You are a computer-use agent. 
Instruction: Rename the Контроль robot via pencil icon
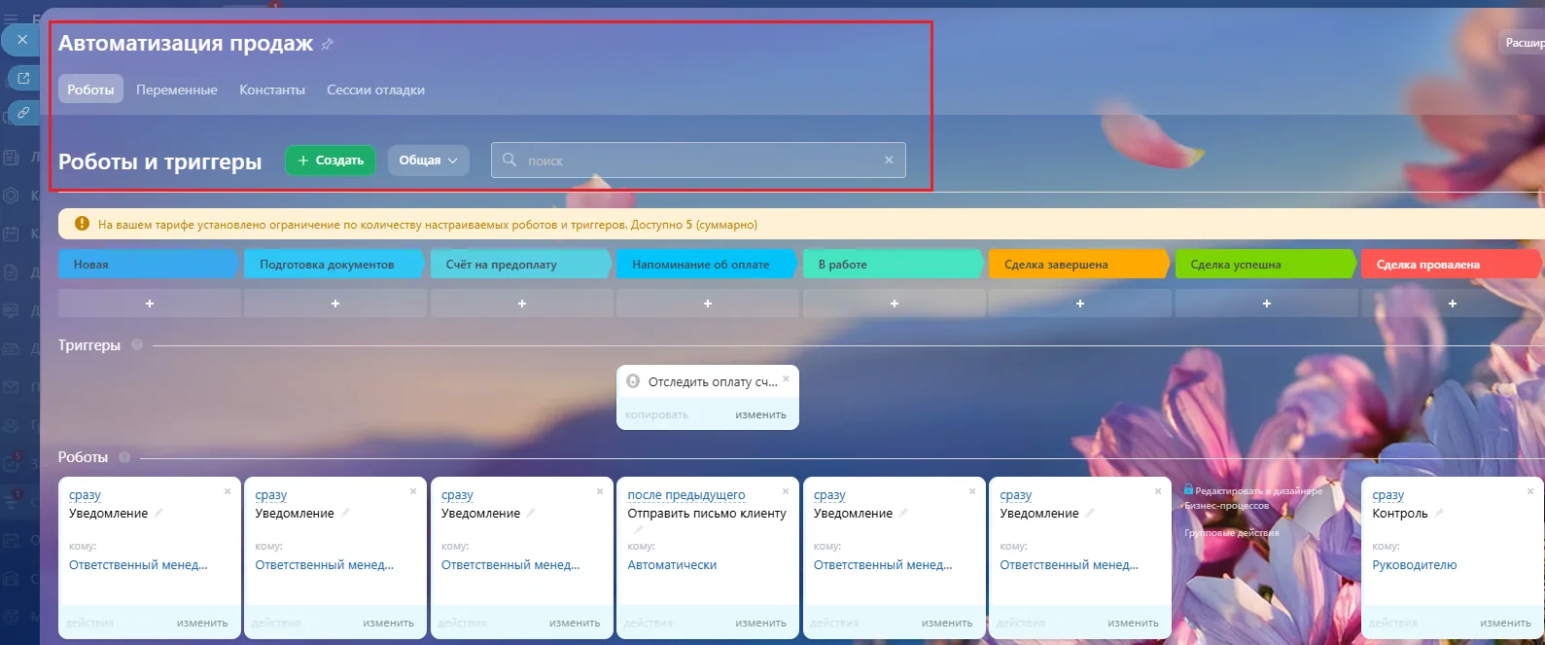tap(1439, 513)
